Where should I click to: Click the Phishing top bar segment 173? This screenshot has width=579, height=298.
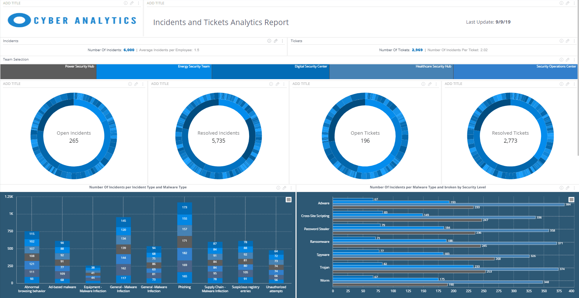click(x=185, y=208)
